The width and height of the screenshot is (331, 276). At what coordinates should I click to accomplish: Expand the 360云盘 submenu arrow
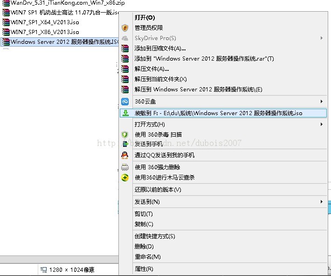click(321, 102)
